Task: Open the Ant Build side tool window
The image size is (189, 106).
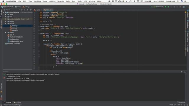Action: pyautogui.click(x=188, y=48)
